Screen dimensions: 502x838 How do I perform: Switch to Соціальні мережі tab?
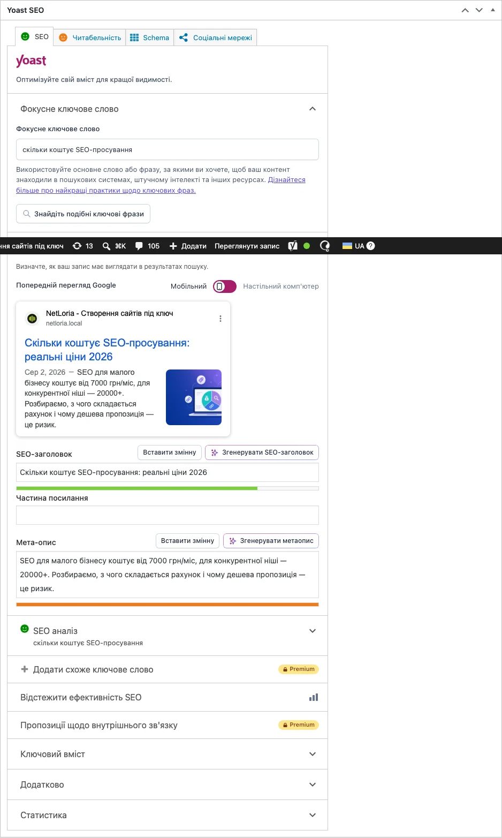point(216,37)
